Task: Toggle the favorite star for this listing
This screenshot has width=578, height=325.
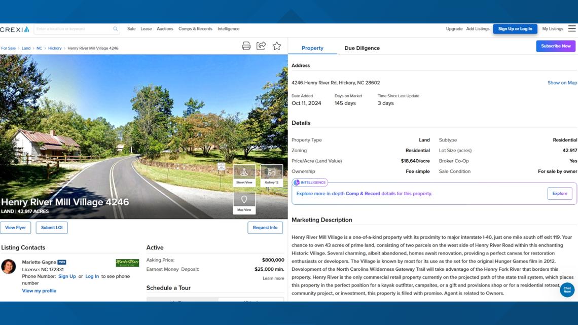Action: pyautogui.click(x=277, y=46)
